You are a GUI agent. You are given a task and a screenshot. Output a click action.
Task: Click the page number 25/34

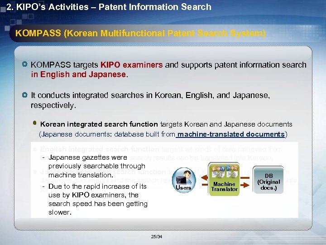157,236
